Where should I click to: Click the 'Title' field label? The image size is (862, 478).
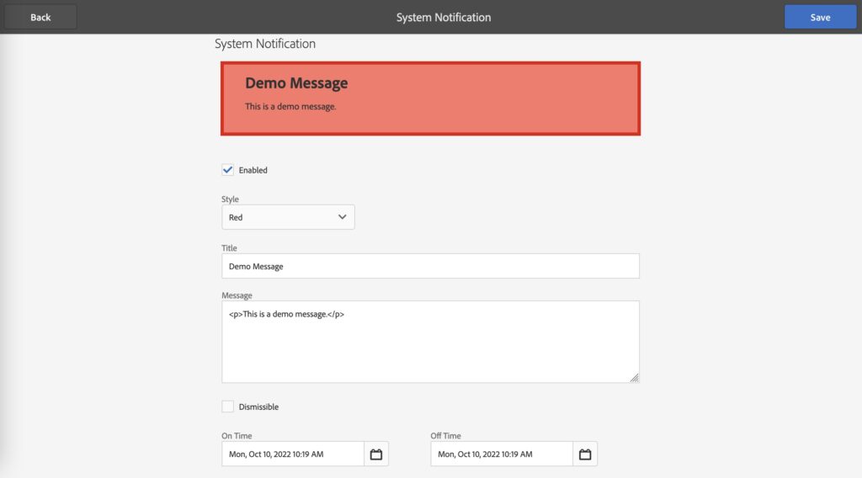tap(229, 247)
